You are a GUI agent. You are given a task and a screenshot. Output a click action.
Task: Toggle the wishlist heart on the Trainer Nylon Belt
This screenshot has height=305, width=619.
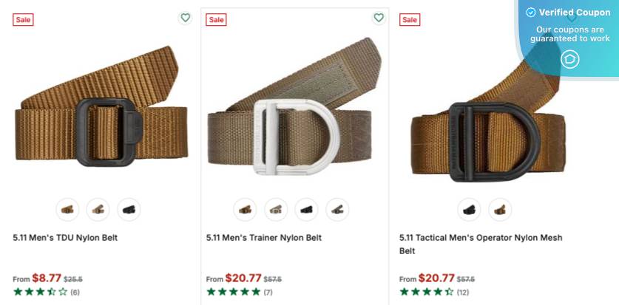[379, 18]
